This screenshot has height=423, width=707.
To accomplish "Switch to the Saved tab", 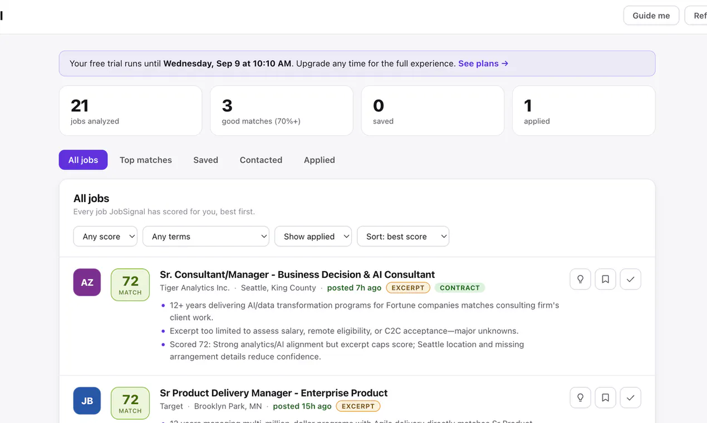I will click(205, 160).
